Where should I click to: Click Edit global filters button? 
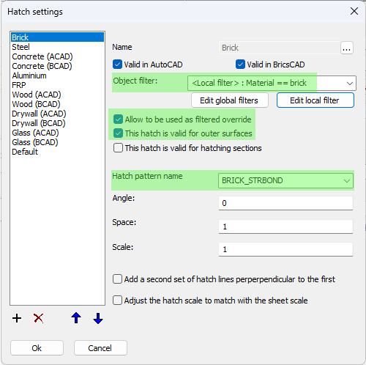(x=230, y=100)
